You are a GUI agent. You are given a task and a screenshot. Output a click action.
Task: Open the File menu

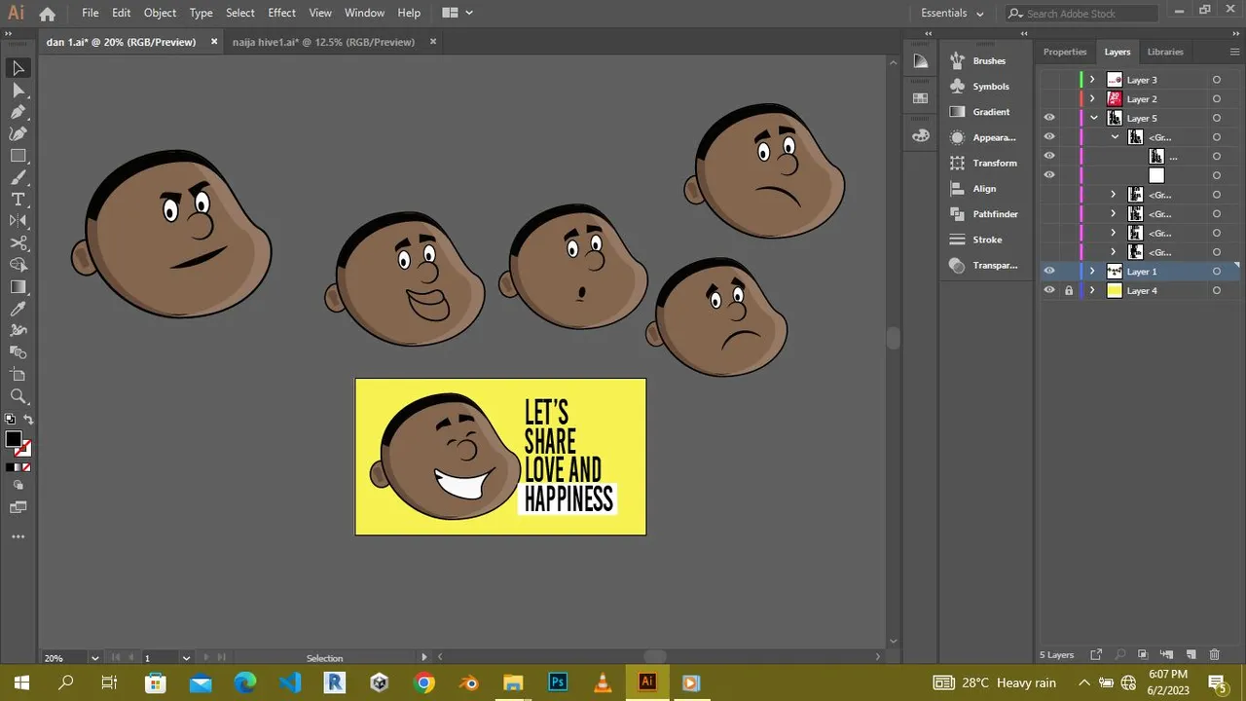coord(91,14)
